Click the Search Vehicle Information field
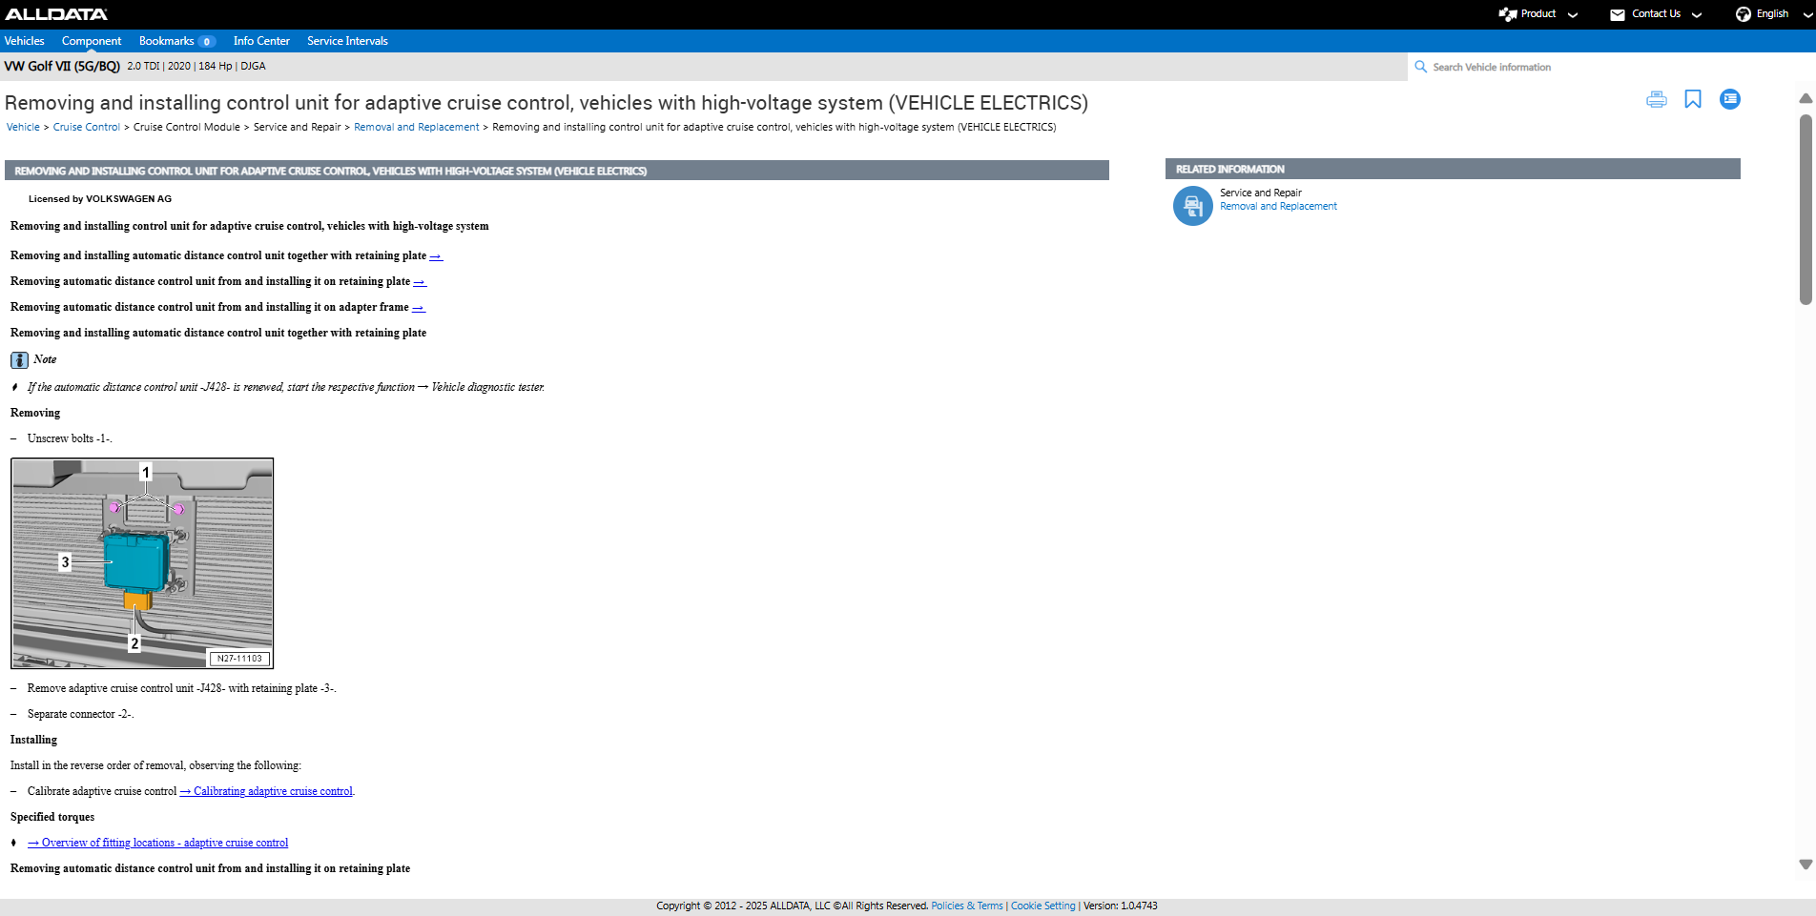 [x=1602, y=67]
